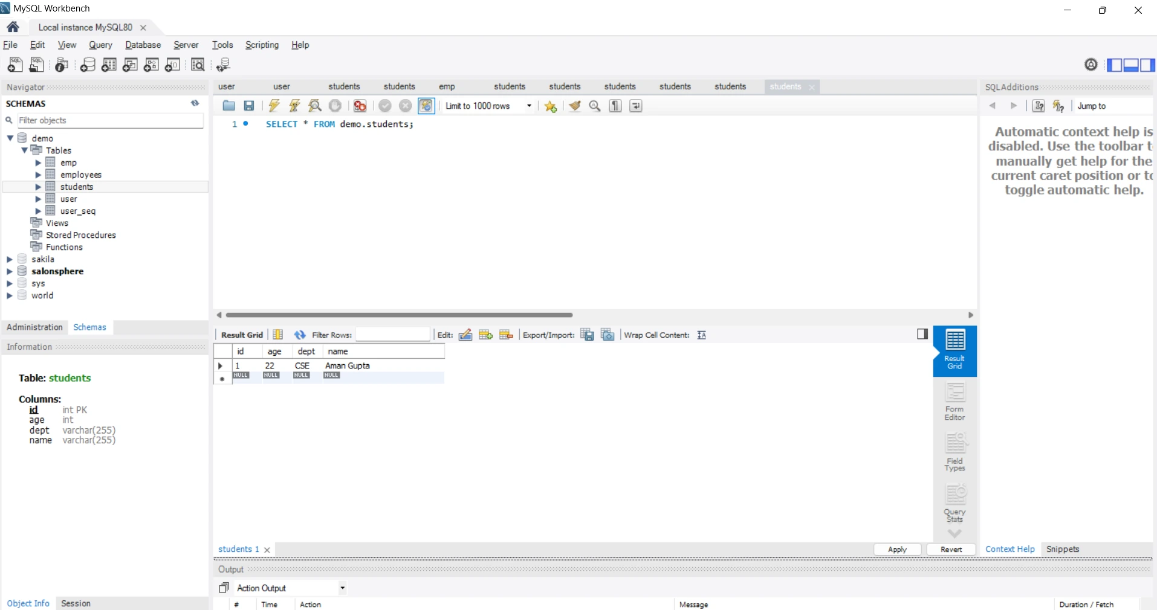This screenshot has height=610, width=1157.
Task: Execute the SQL query with the lightning icon
Action: click(x=274, y=106)
